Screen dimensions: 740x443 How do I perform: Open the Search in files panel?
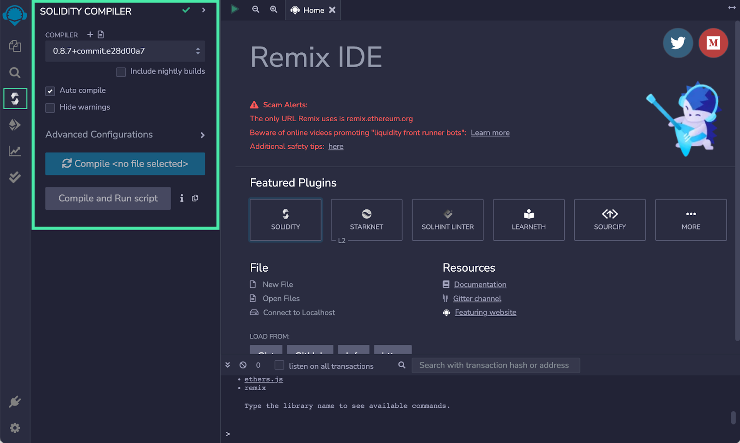pos(15,72)
